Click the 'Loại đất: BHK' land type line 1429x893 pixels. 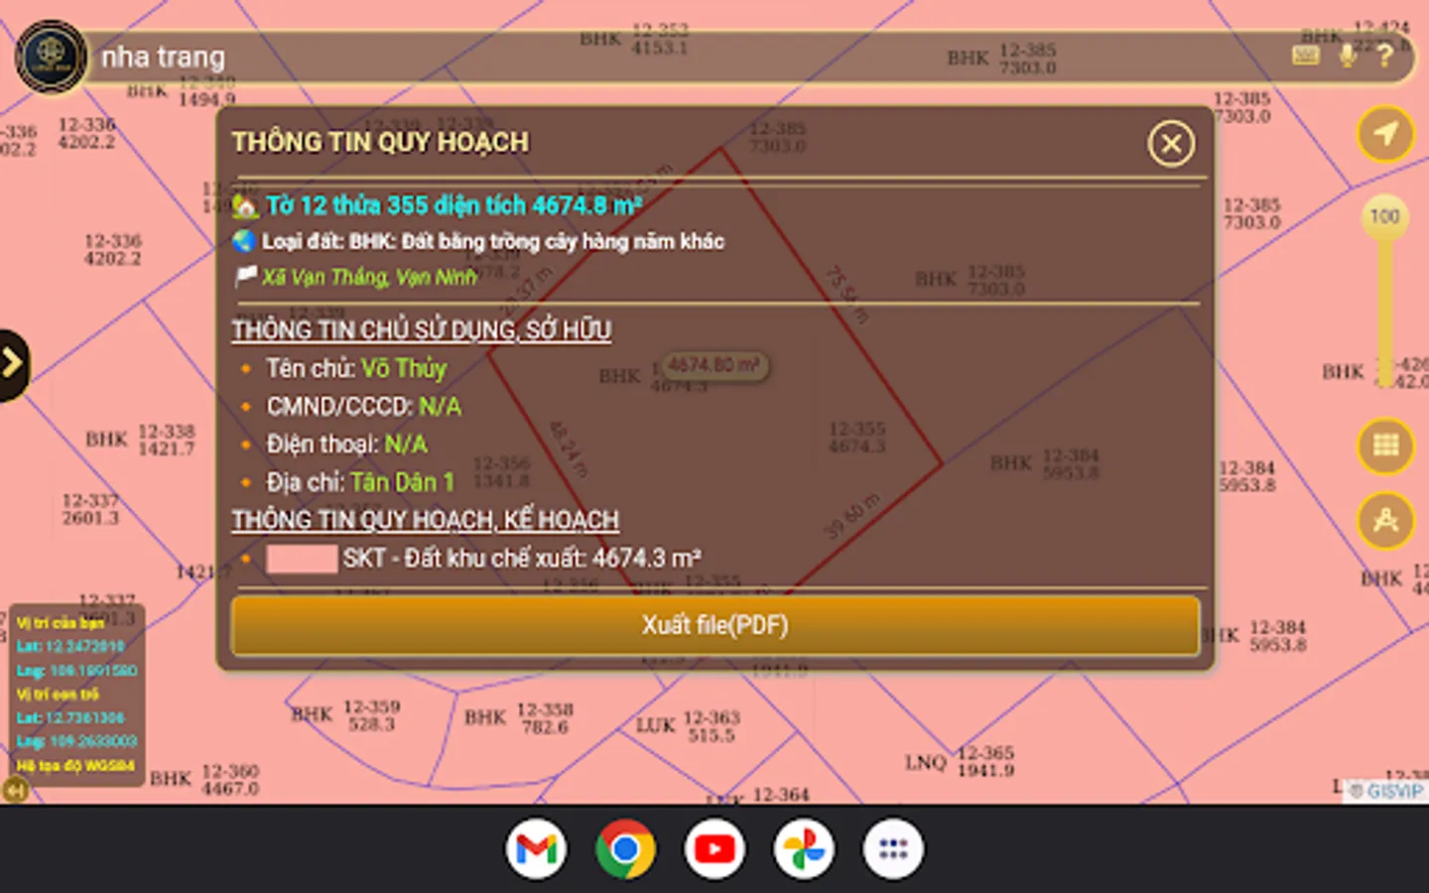[493, 241]
